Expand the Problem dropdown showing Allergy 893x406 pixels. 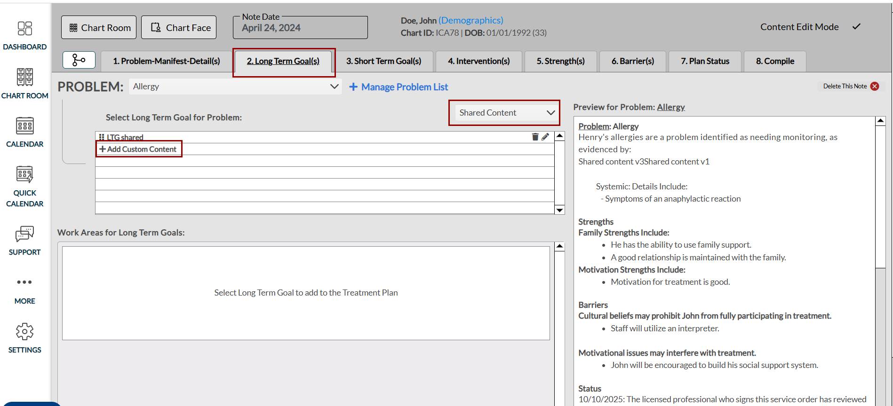(x=235, y=86)
